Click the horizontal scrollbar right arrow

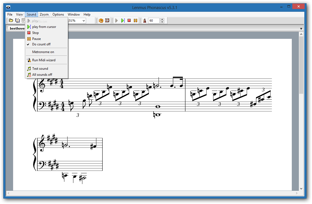[x=297, y=193]
